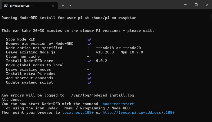The height and width of the screenshot is (122, 212).
Task: Open a new tab with the plus button
Action: 63,6
